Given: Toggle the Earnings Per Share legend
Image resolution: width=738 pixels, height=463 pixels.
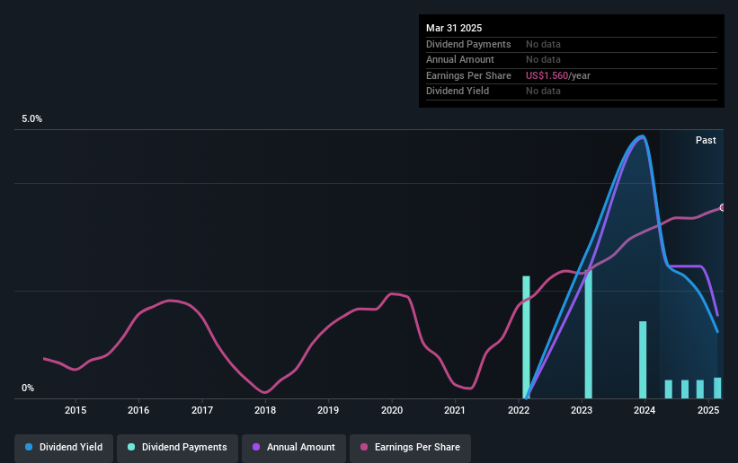Looking at the screenshot, I should [x=410, y=448].
